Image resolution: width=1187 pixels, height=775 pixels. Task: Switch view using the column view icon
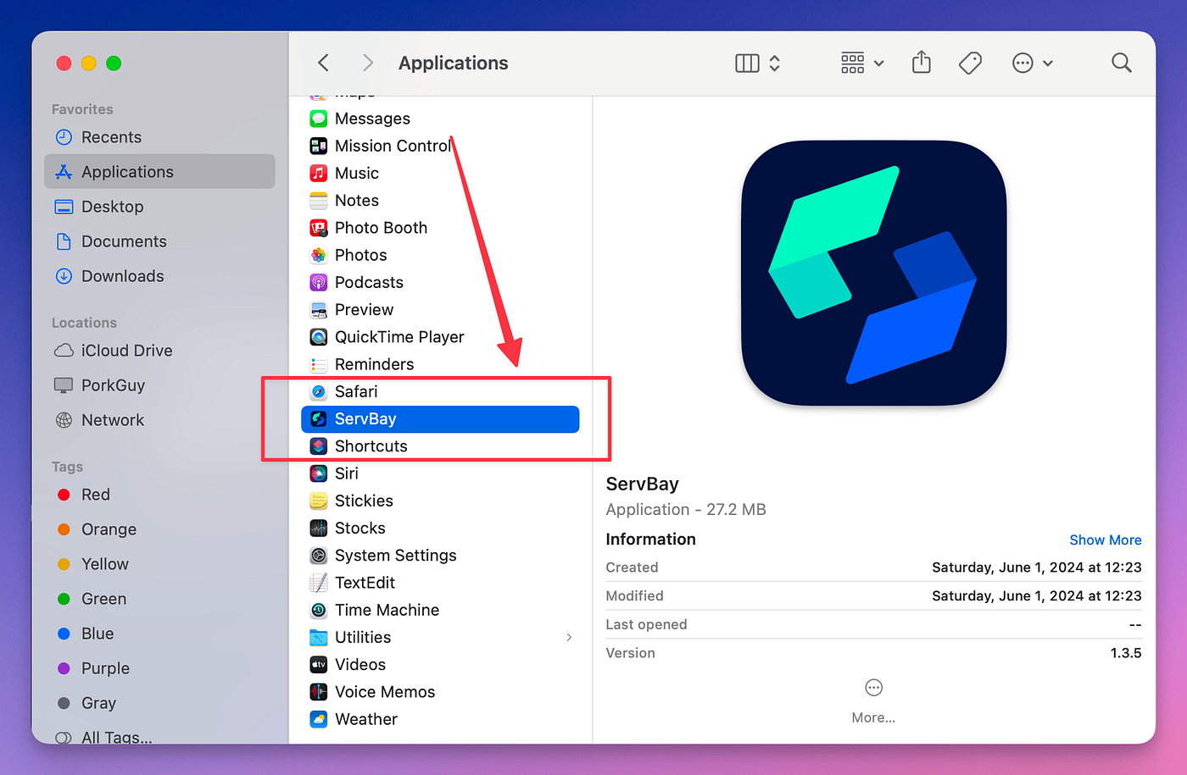[x=747, y=64]
